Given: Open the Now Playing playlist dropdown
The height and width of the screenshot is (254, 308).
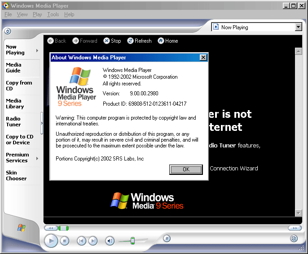Looking at the screenshot, I should [299, 27].
